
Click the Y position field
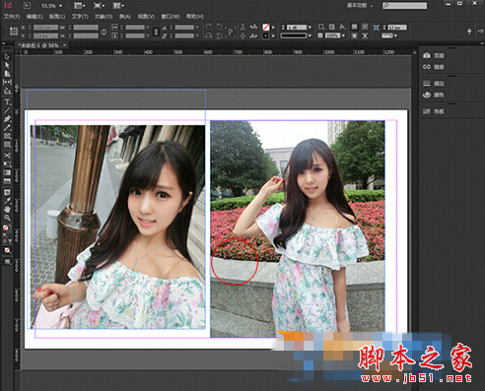[x=45, y=35]
